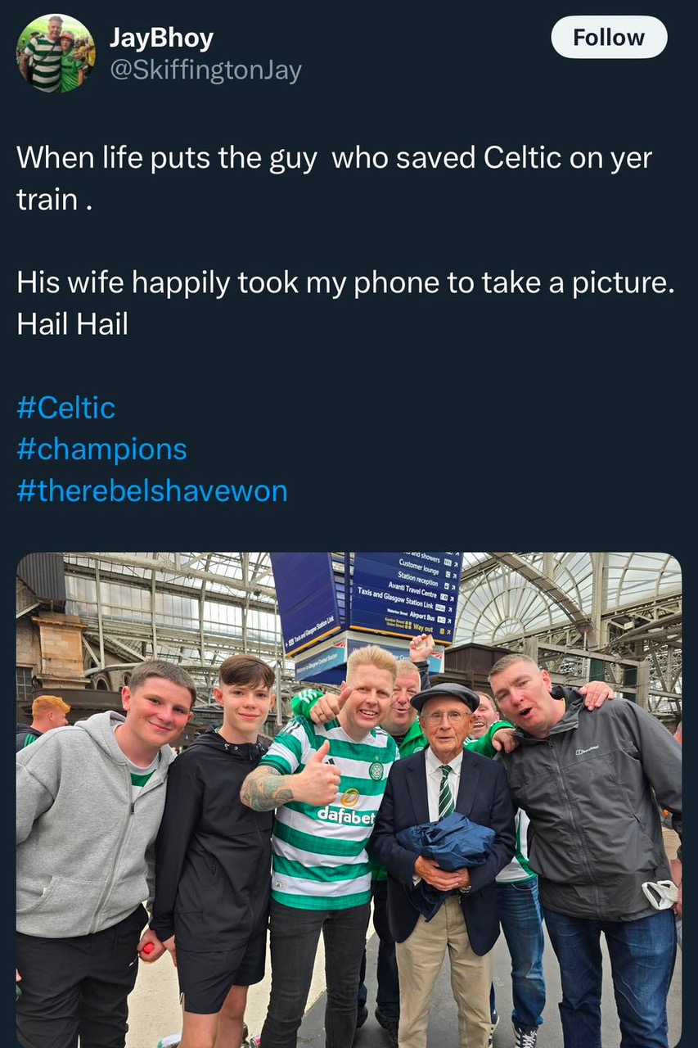
Task: Click the 'Hail Hail' text
Action: pos(72,324)
